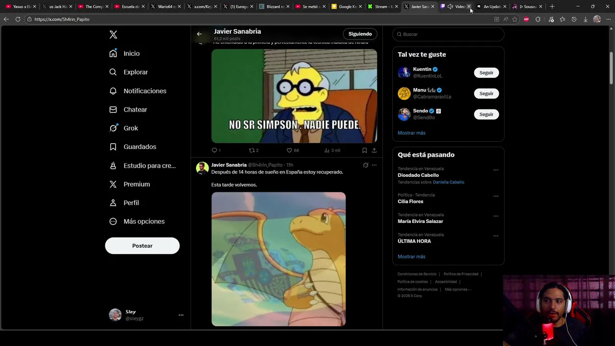The width and height of the screenshot is (615, 346).
Task: Click the Buscar search field
Action: (448, 34)
